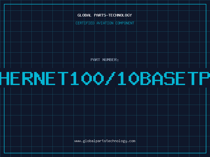Click the PART NUMBER: label
Screen dimensions: 210x157
105,60
